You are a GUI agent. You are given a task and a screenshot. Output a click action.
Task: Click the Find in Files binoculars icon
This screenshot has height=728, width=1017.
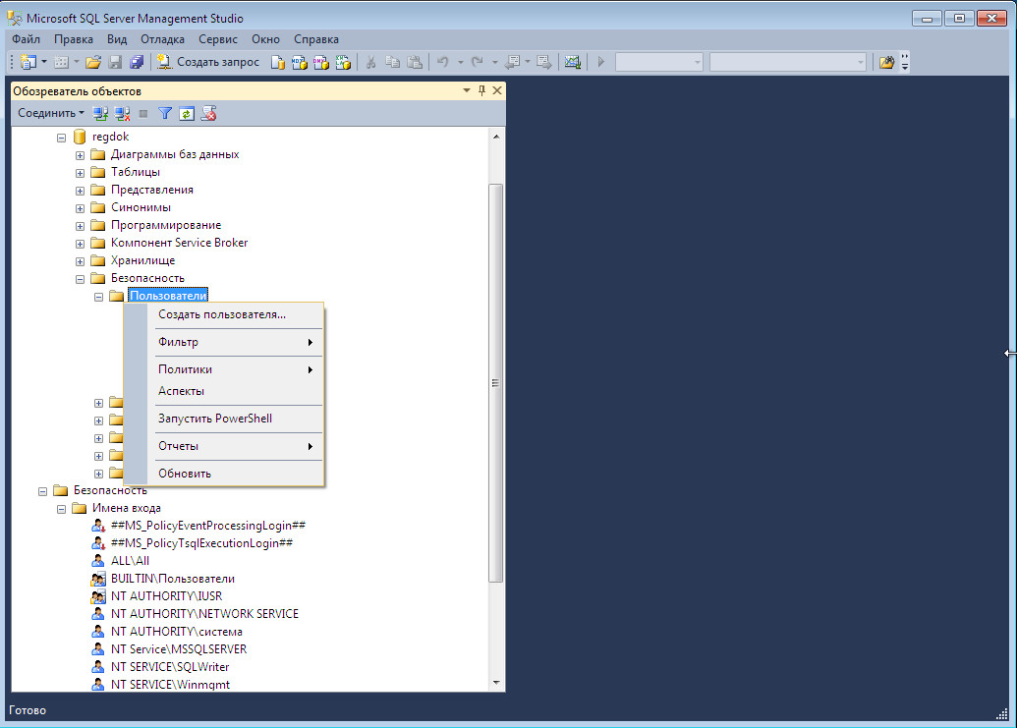click(x=886, y=62)
